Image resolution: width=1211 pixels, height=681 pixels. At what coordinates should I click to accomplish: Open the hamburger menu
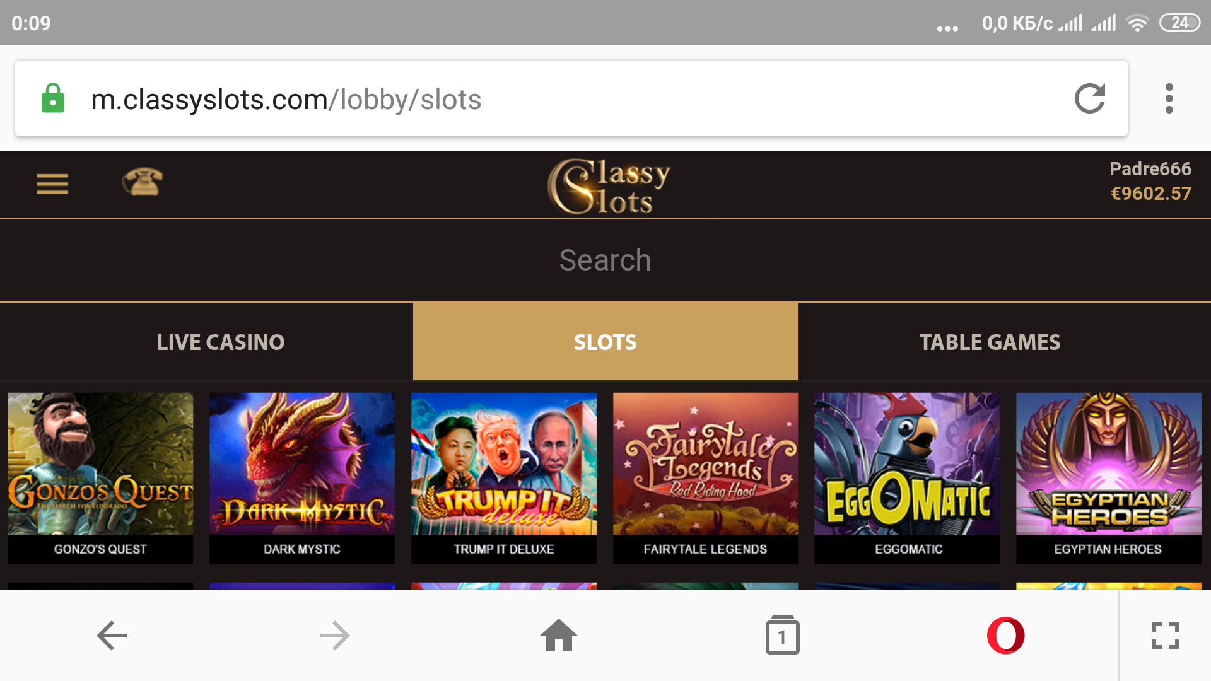52,184
